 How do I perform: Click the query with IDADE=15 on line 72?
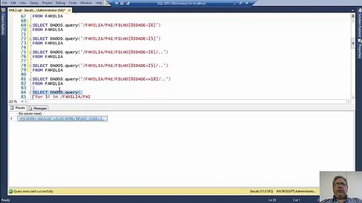[x=97, y=39]
